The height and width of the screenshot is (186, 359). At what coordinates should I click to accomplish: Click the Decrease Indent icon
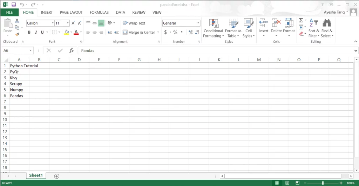(x=110, y=32)
